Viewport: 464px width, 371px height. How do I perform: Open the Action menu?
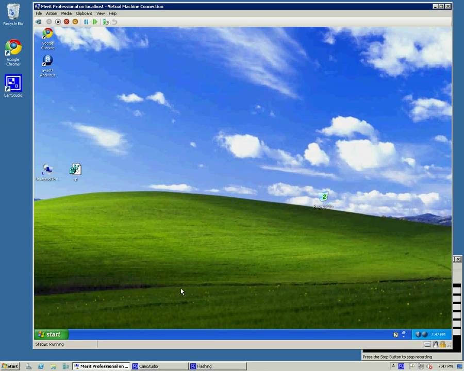tap(52, 13)
